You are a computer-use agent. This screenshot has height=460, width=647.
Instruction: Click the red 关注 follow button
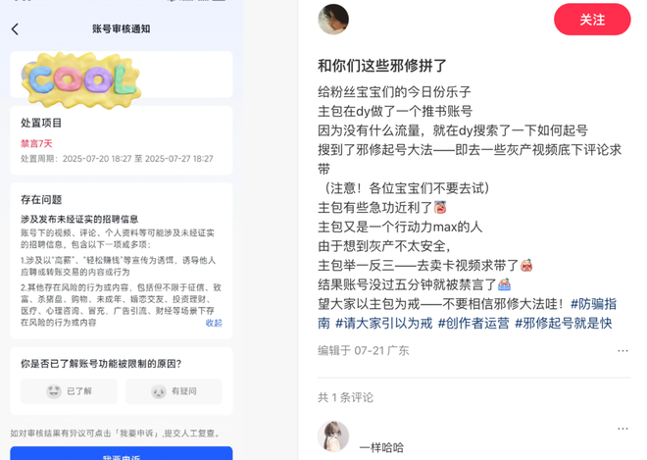point(592,20)
